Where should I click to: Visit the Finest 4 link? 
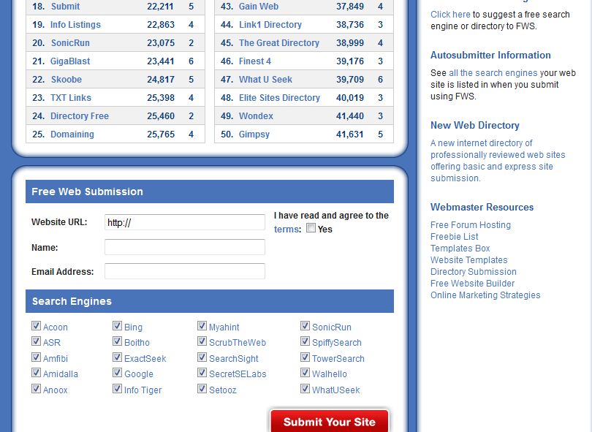pyautogui.click(x=255, y=61)
